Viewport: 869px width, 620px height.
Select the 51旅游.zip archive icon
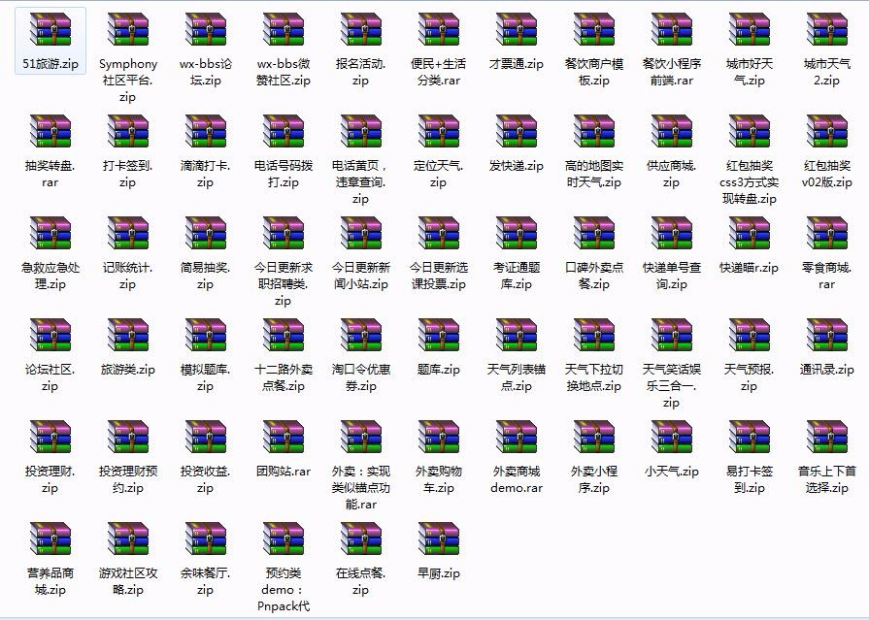[50, 29]
